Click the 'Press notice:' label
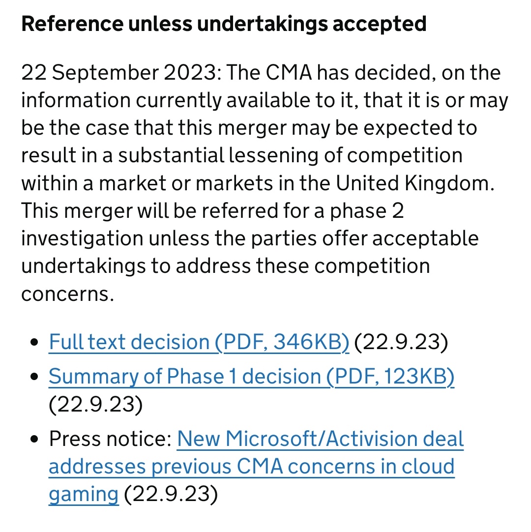This screenshot has height=532, width=531. pos(110,439)
